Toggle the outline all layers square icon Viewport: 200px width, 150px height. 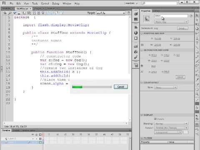(x=40, y=135)
